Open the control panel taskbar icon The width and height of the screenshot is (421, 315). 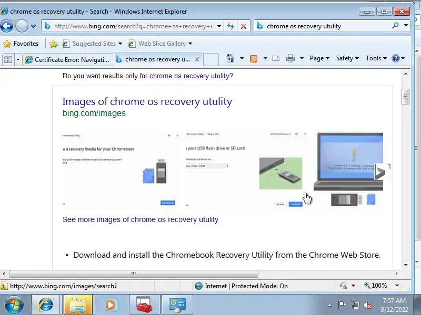177,304
